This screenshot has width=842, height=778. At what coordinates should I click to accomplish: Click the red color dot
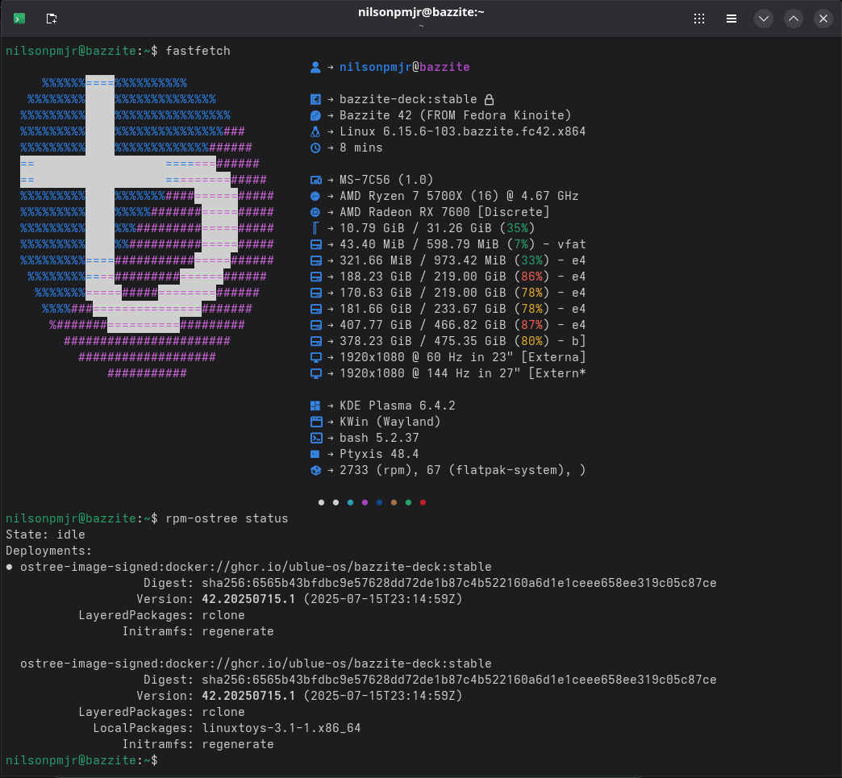tap(423, 502)
